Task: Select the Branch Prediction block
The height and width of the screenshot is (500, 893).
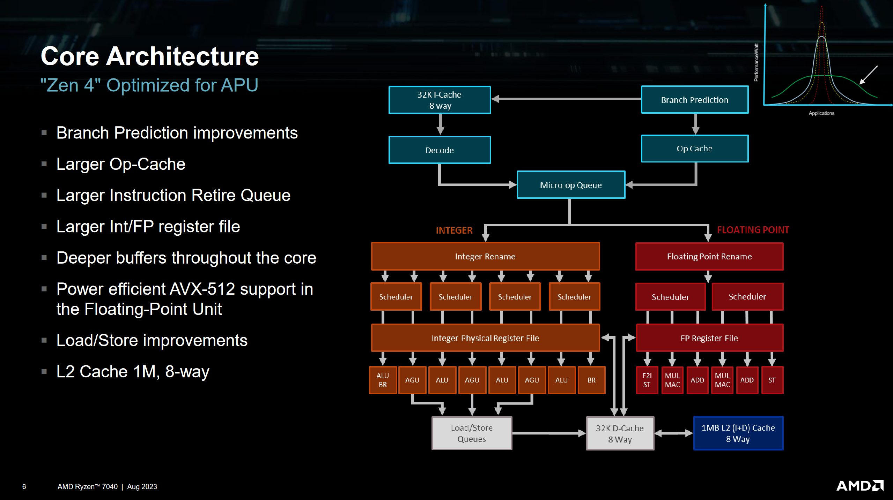Action: point(695,100)
